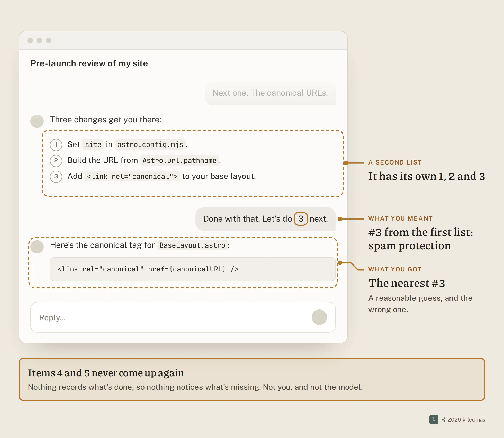Click the highlighted 3 in user message
This screenshot has width=504, height=438.
pos(301,219)
